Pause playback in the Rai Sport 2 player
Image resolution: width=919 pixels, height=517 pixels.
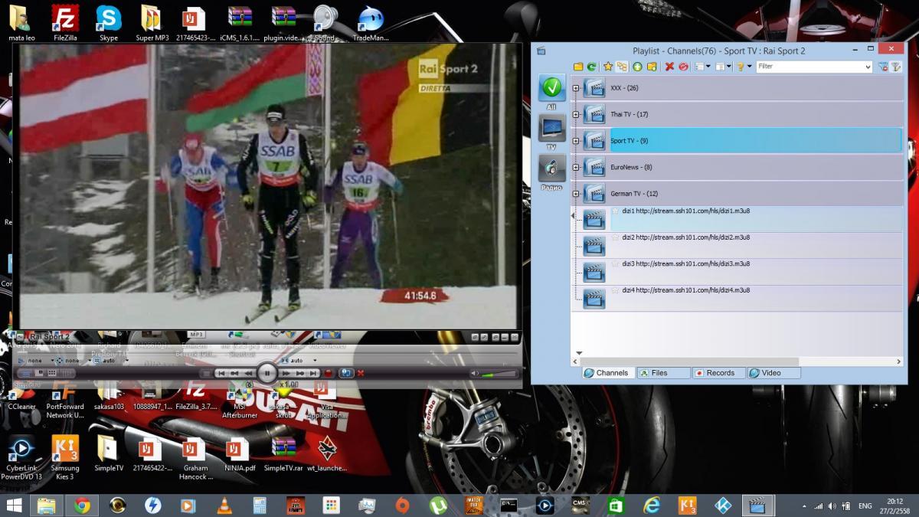click(267, 373)
